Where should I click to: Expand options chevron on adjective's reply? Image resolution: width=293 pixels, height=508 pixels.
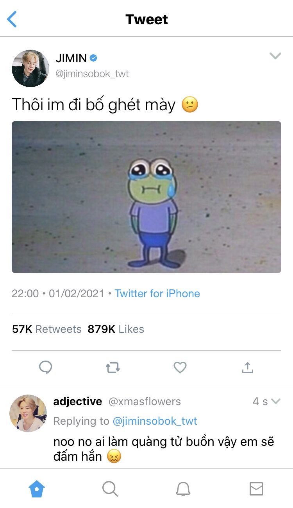(276, 401)
